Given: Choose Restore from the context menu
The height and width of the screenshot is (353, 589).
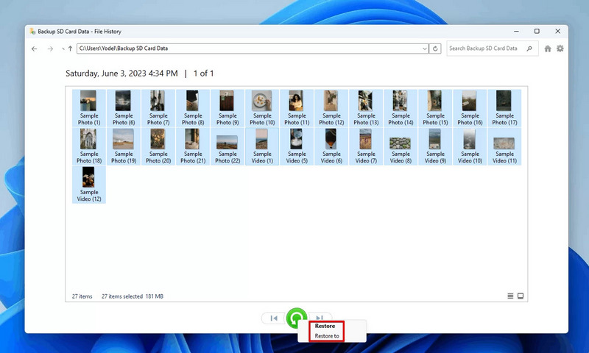Looking at the screenshot, I should tap(325, 326).
